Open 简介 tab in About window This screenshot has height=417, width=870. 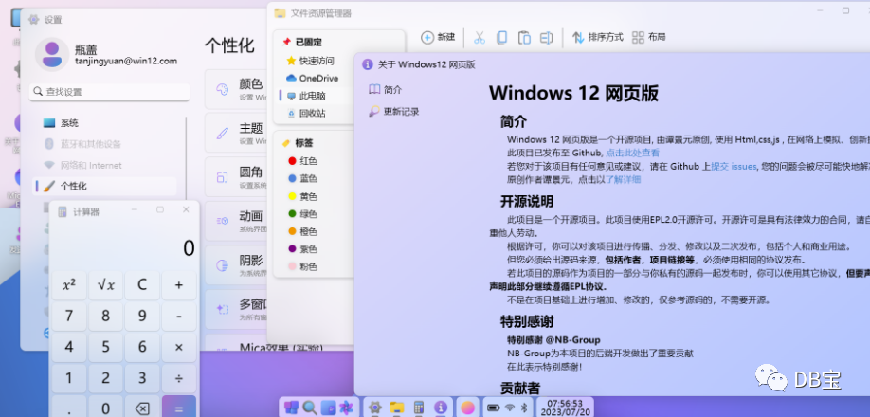(x=386, y=89)
